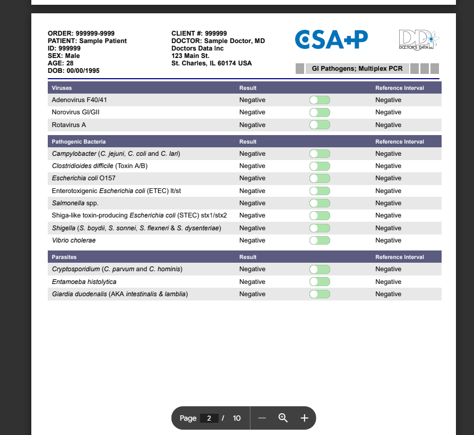474x435 pixels.
Task: Toggle the Adenovirus F40/41 result switch
Action: (320, 100)
